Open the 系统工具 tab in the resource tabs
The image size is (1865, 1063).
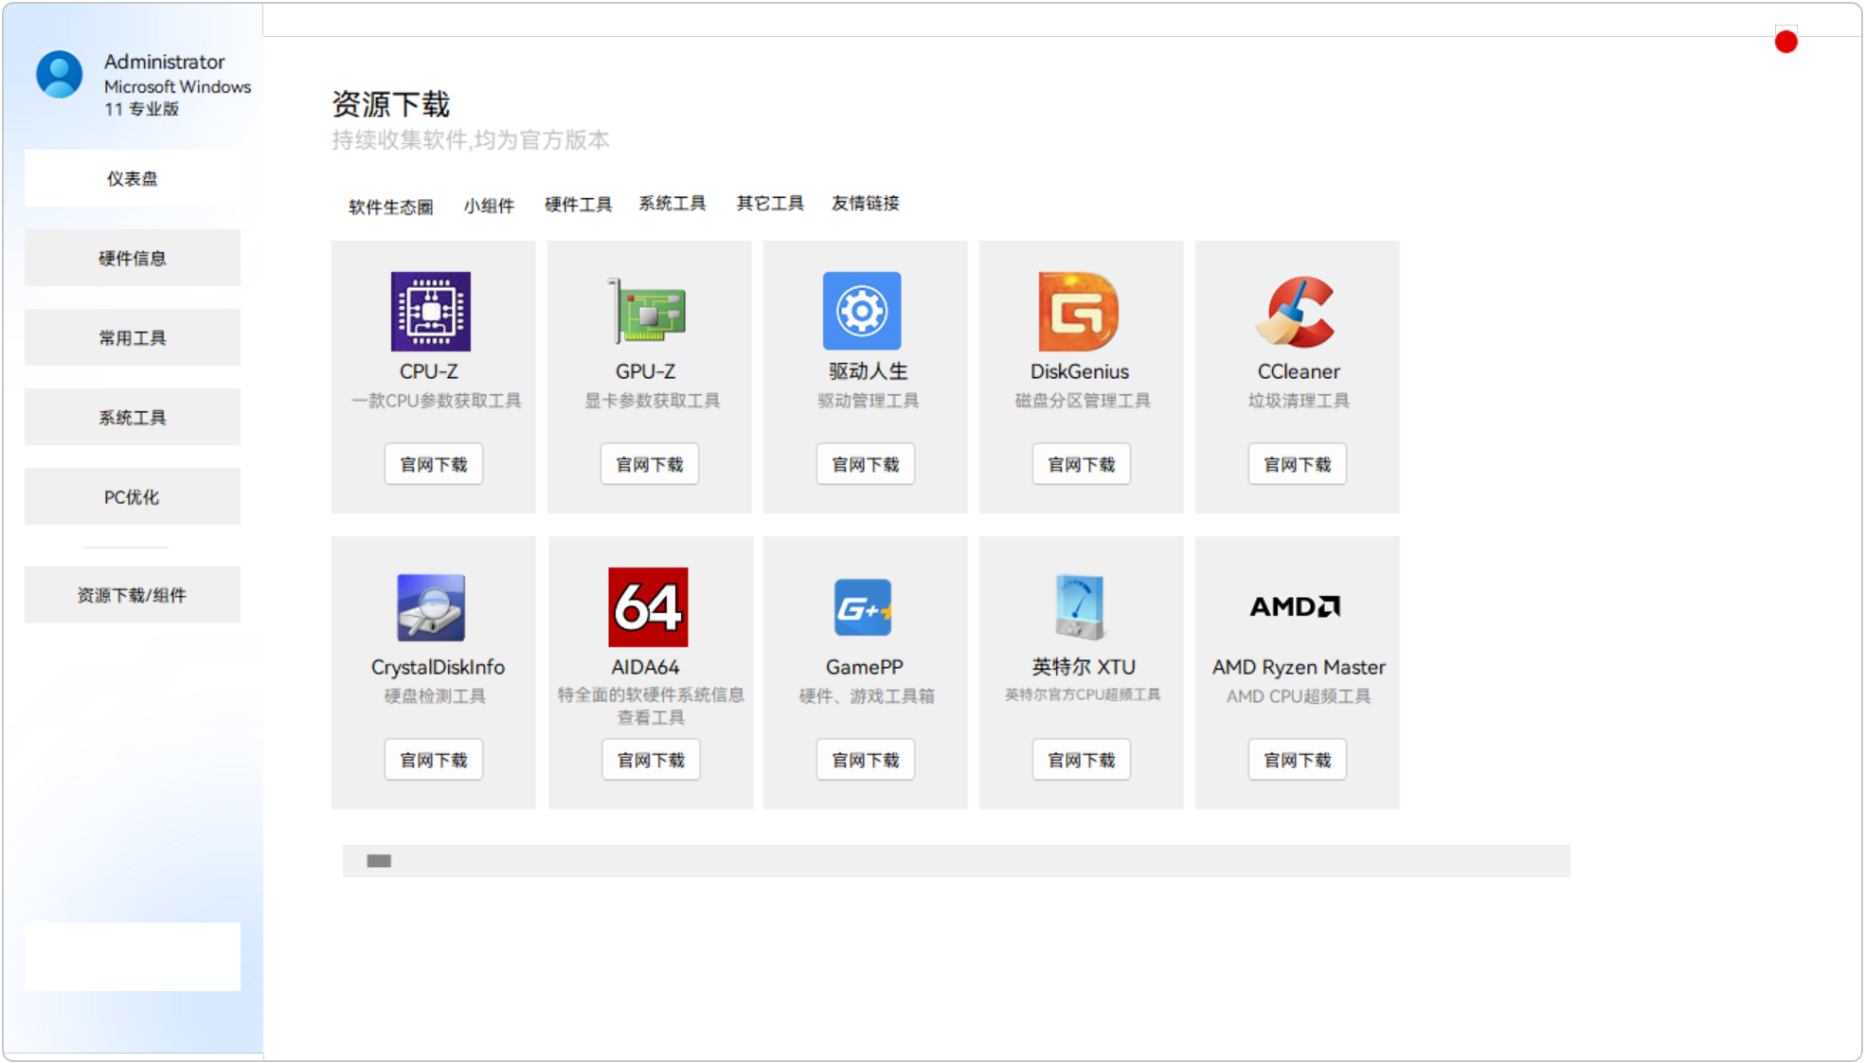(x=672, y=204)
